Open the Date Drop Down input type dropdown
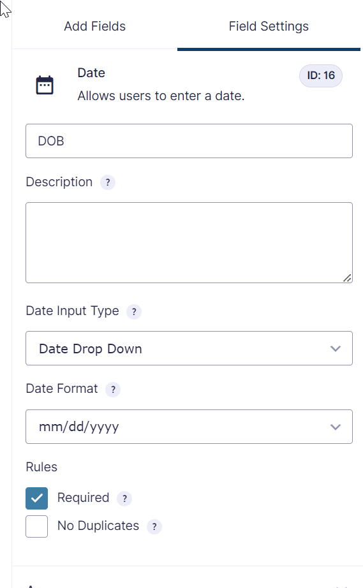Screen dimensions: 363x588 pyautogui.click(x=189, y=348)
